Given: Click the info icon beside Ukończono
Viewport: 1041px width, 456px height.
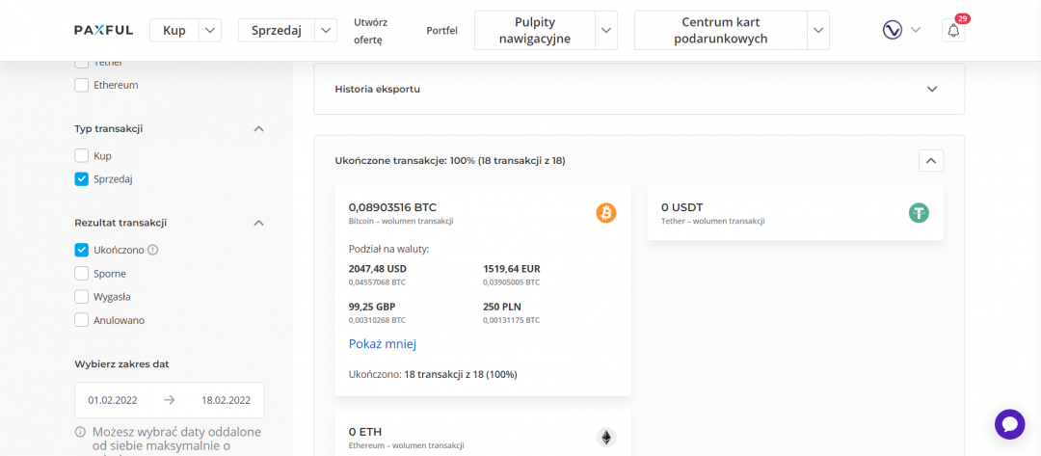Looking at the screenshot, I should [x=153, y=250].
